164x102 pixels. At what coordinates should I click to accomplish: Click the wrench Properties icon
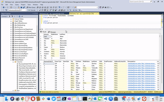103,7
